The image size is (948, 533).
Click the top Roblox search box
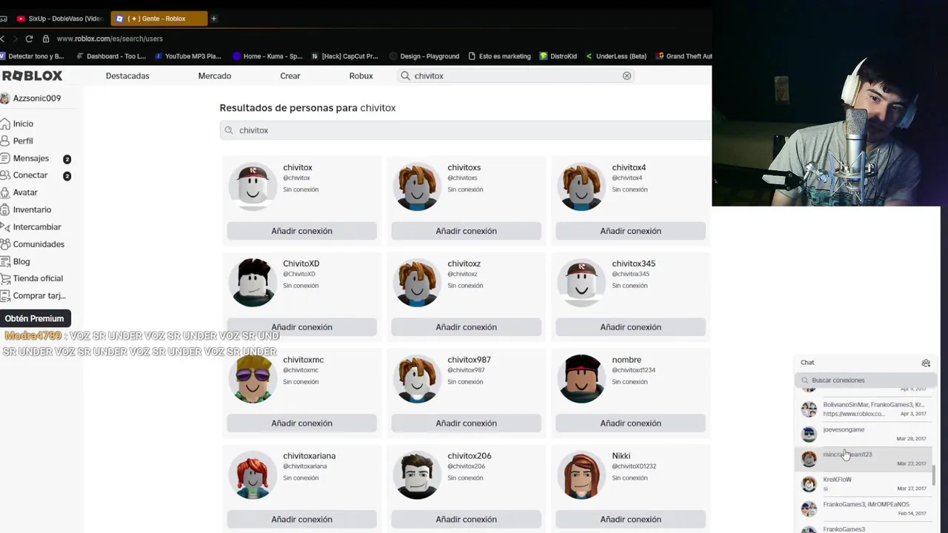tap(516, 76)
